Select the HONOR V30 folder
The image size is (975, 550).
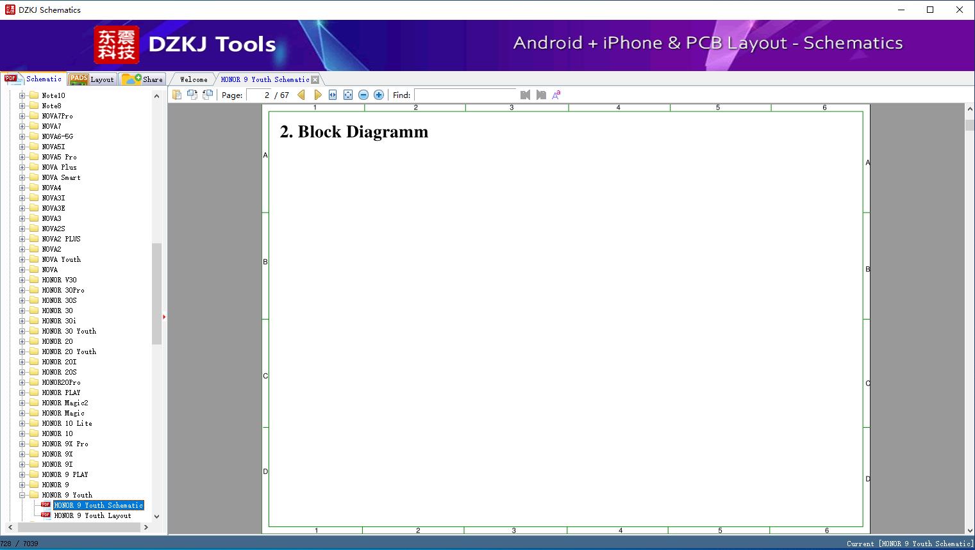pyautogui.click(x=59, y=280)
